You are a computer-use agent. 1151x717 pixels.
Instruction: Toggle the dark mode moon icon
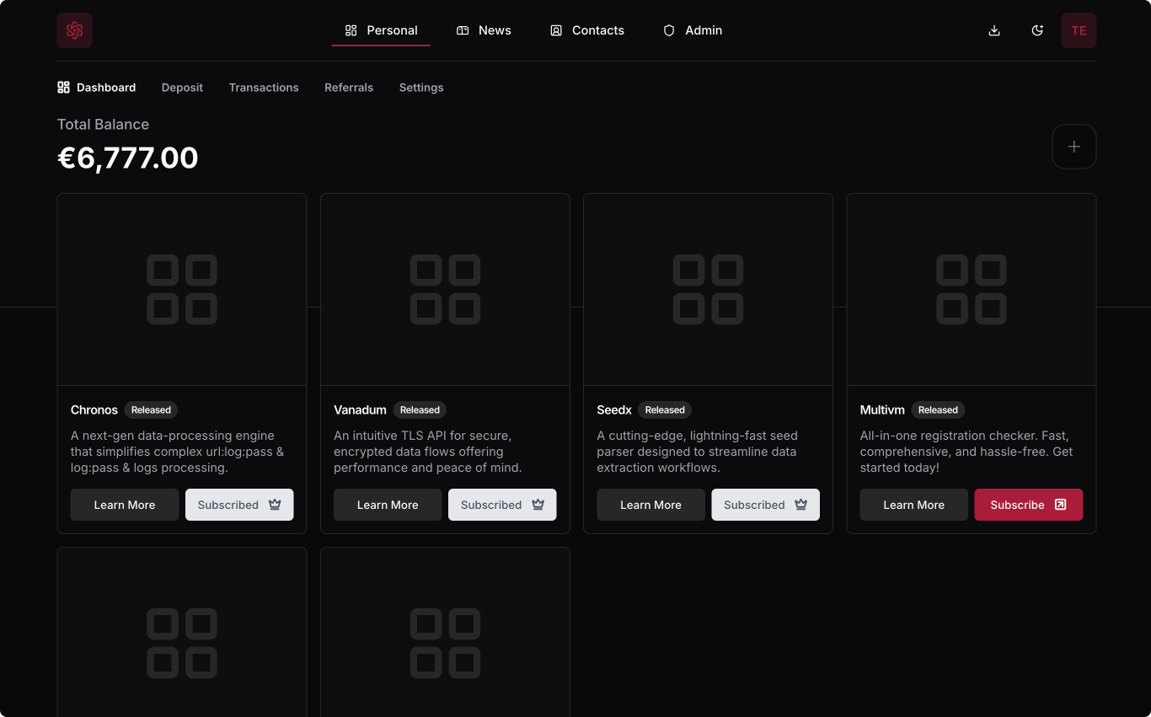[1037, 30]
